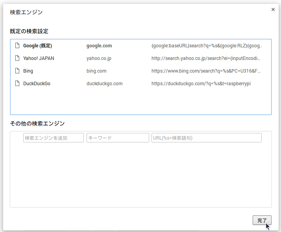Close the search engine dialog with X
Image resolution: width=281 pixels, height=232 pixels.
(x=273, y=9)
